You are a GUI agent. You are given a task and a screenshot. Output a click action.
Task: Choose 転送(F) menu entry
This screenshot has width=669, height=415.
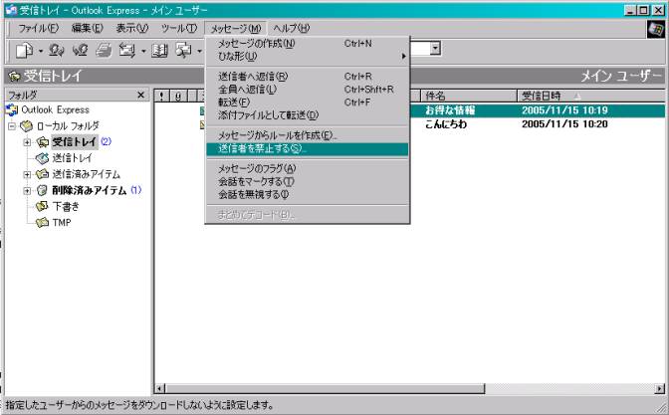[x=308, y=103]
